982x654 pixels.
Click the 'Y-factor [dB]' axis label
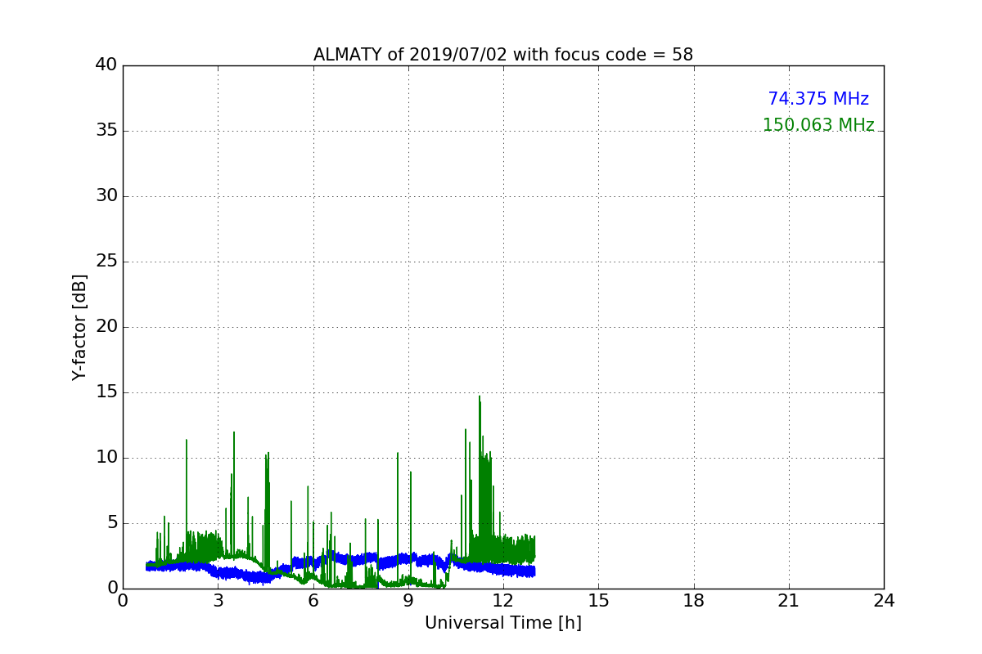(79, 327)
